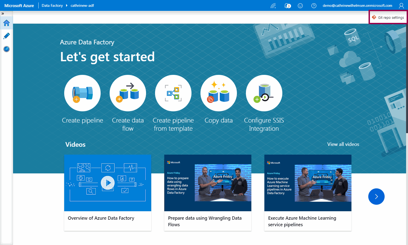Play Overview of Azure Data Factory video
Viewport: 408px width, 245px height.
point(108,183)
